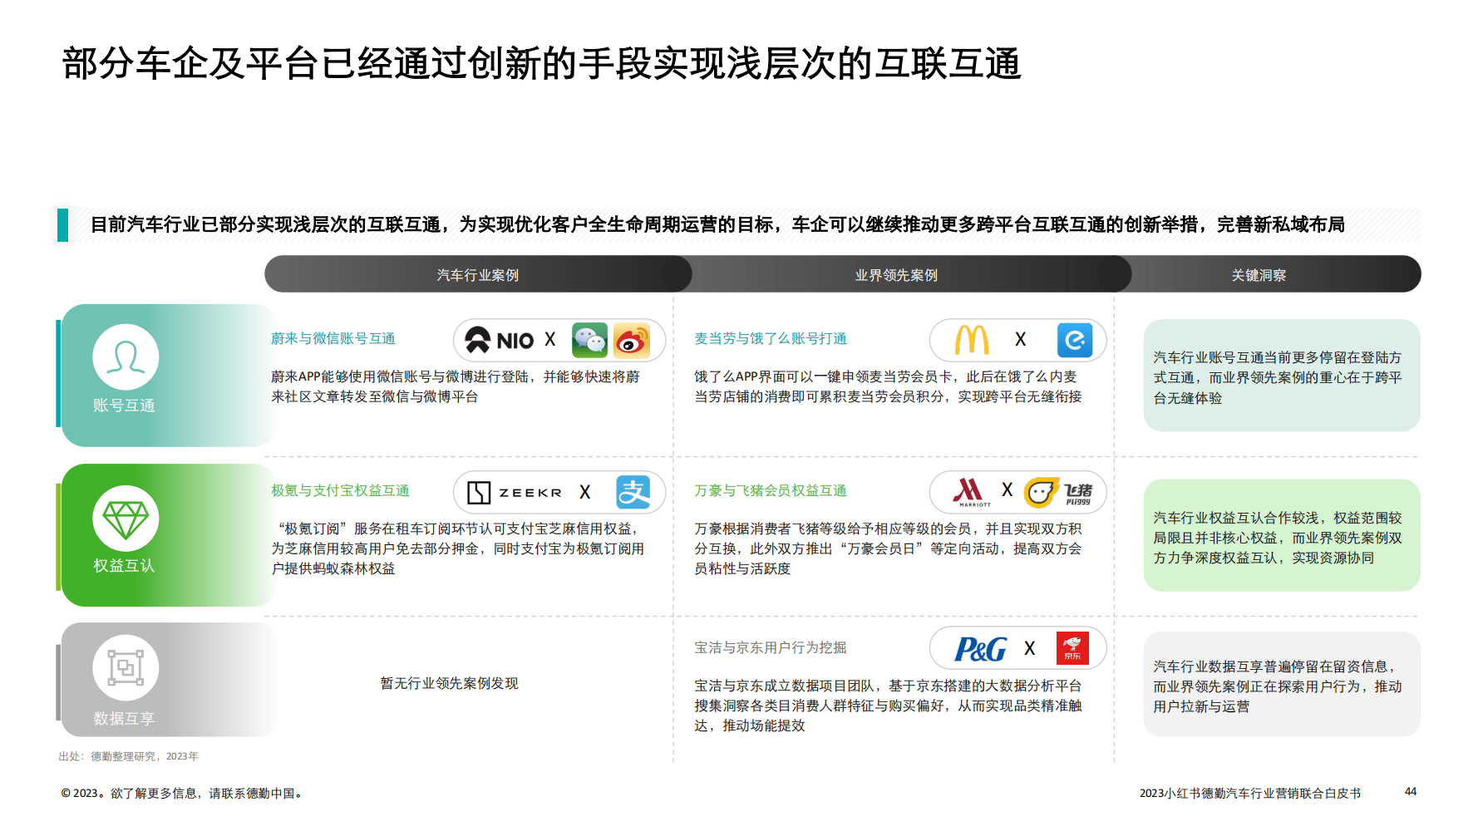Click the source note 出处：德勤整理研究，2023年
The image size is (1478, 831).
(128, 756)
